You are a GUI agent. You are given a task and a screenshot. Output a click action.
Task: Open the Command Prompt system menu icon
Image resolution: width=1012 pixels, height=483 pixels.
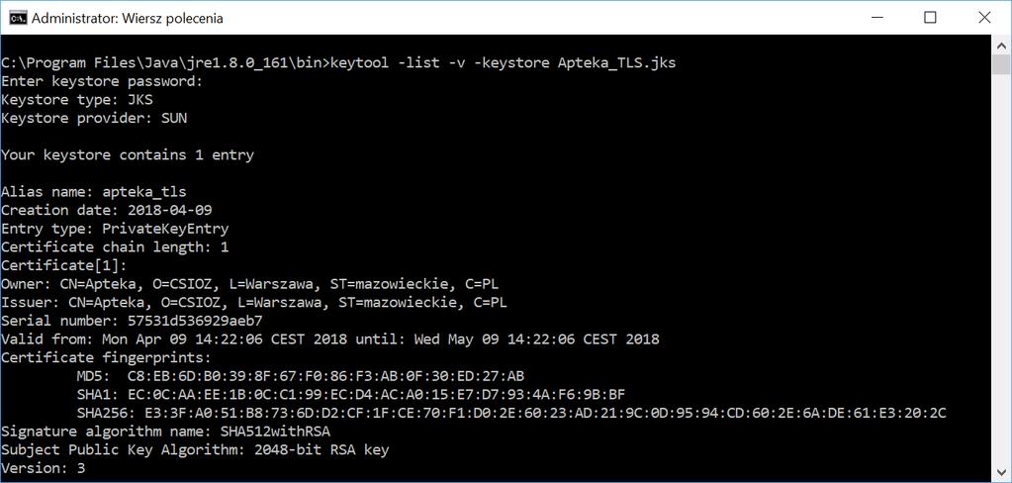18,18
